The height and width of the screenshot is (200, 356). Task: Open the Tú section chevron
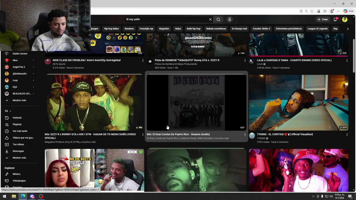[x=10, y=111]
